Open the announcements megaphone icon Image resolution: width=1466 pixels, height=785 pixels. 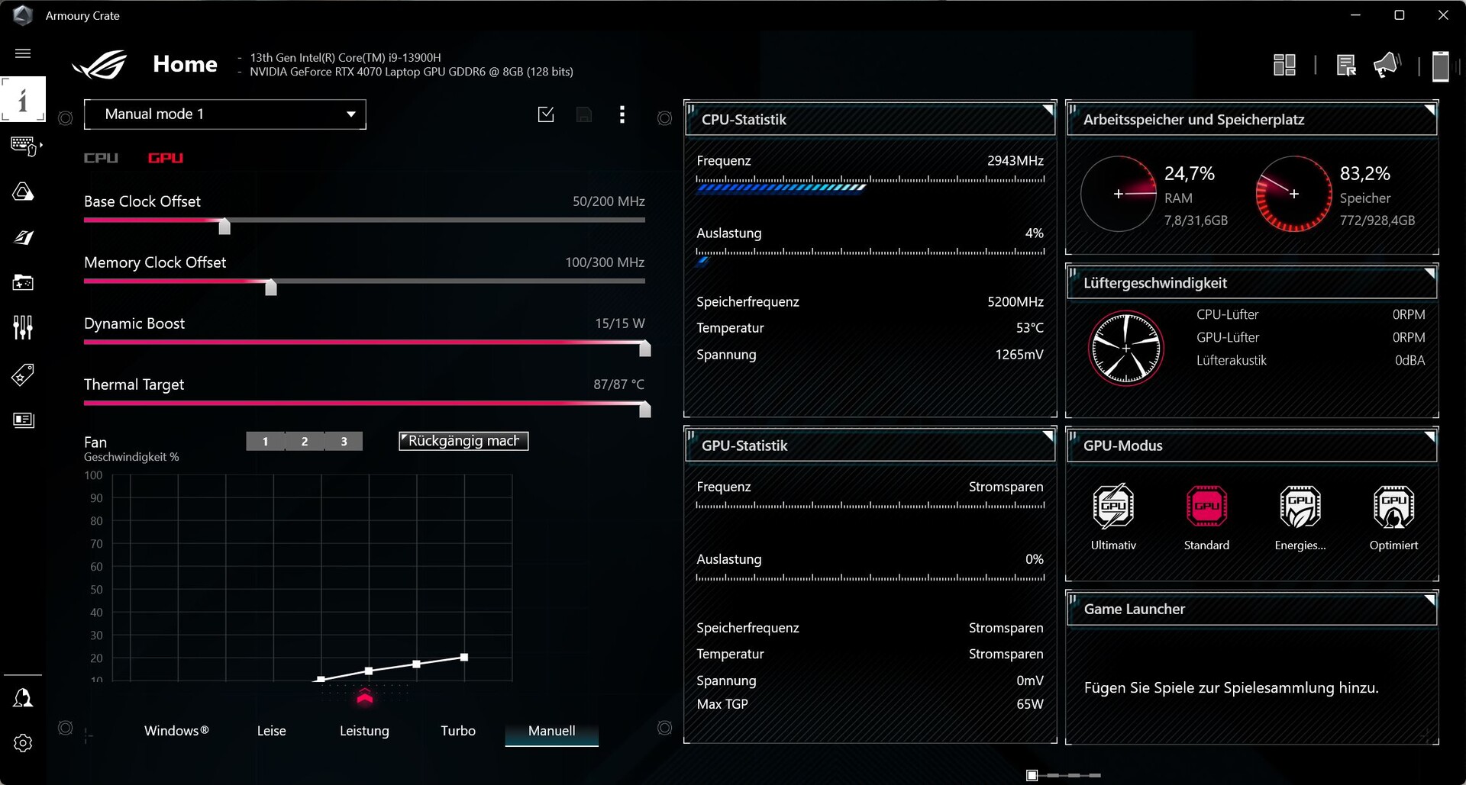1387,65
